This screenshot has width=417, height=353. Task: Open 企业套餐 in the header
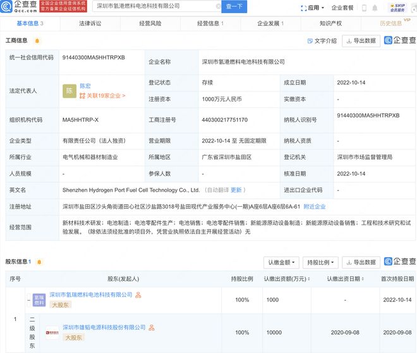[342, 8]
